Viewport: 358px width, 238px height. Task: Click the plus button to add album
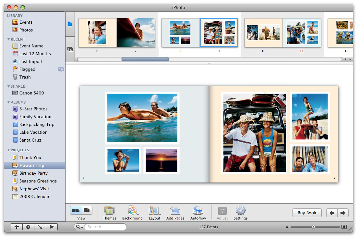tap(17, 227)
